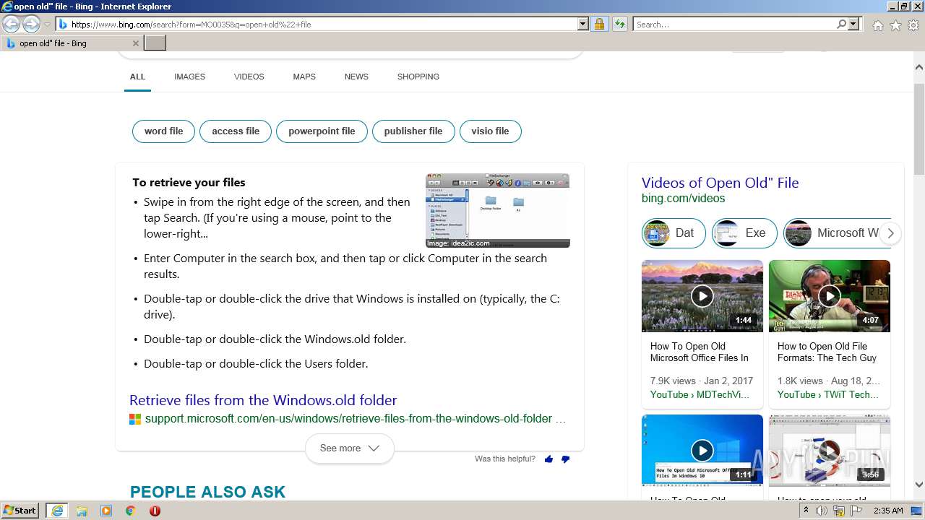This screenshot has height=520, width=925.
Task: Open the Chrome taskbar icon
Action: [x=130, y=511]
